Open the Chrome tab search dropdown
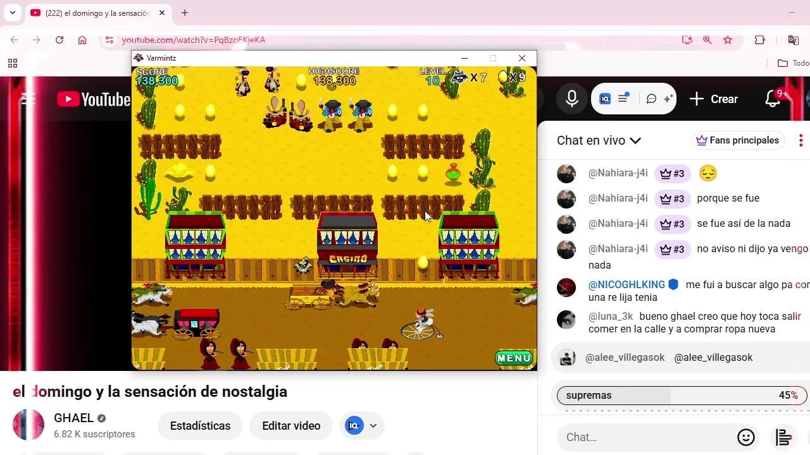This screenshot has height=455, width=810. coord(13,13)
